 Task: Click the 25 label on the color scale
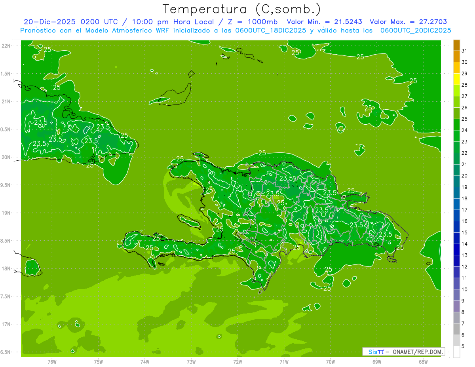pos(465,119)
